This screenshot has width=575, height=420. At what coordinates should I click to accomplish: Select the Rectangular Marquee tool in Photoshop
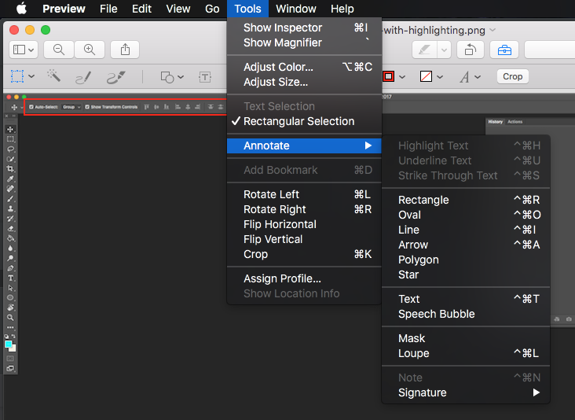[x=10, y=139]
